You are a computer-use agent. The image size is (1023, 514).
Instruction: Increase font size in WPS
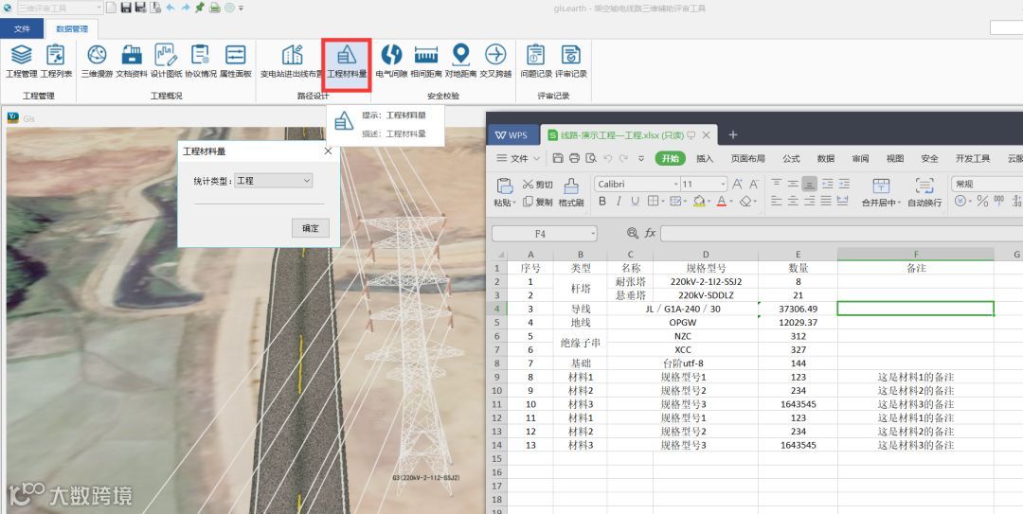tap(737, 184)
